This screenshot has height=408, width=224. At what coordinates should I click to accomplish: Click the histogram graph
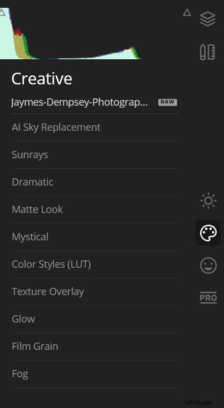coord(71,34)
